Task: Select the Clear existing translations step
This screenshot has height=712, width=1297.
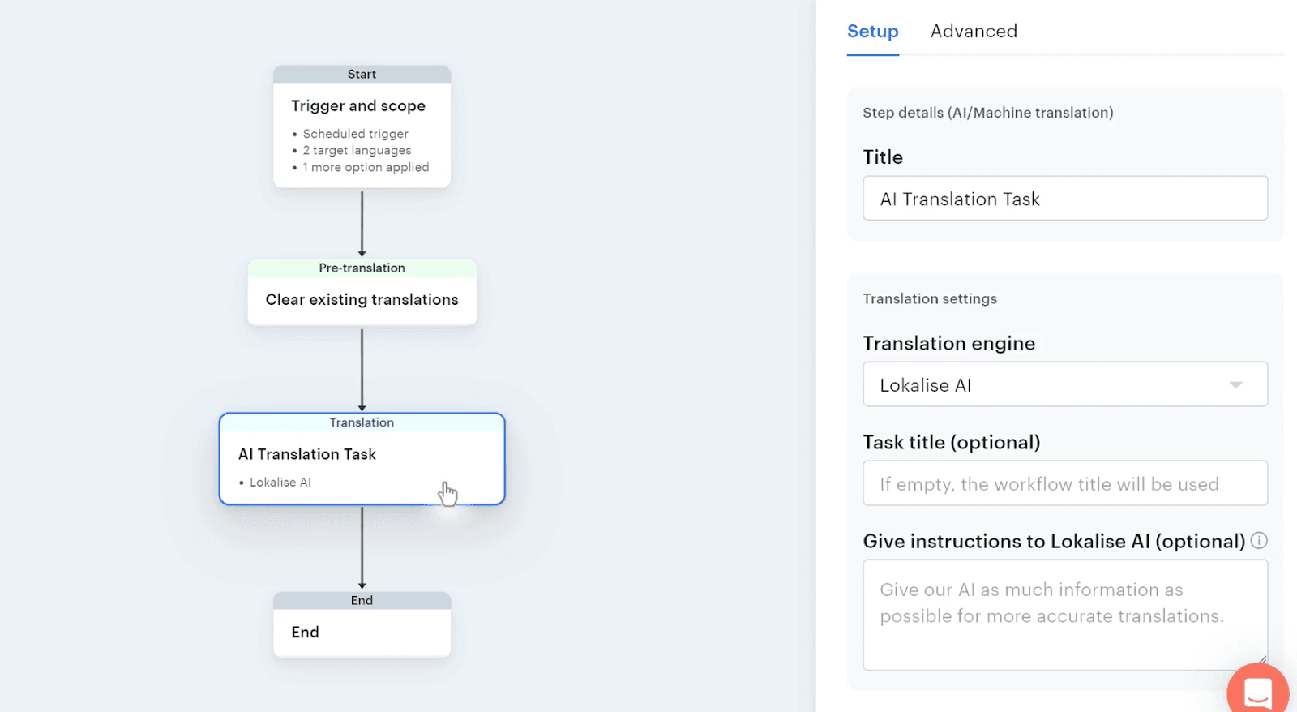Action: (x=362, y=300)
